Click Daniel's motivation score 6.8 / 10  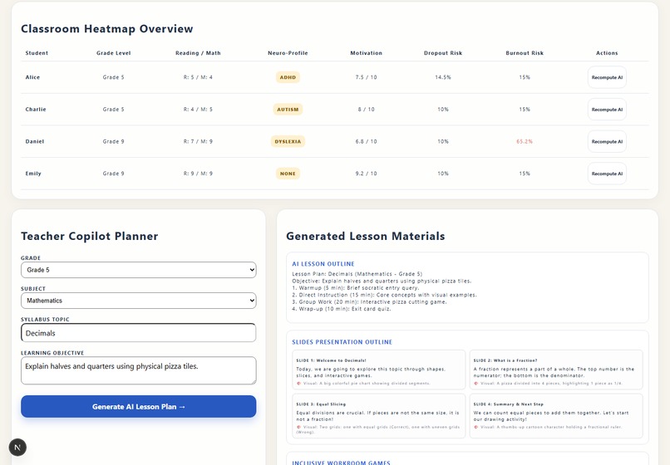click(367, 141)
